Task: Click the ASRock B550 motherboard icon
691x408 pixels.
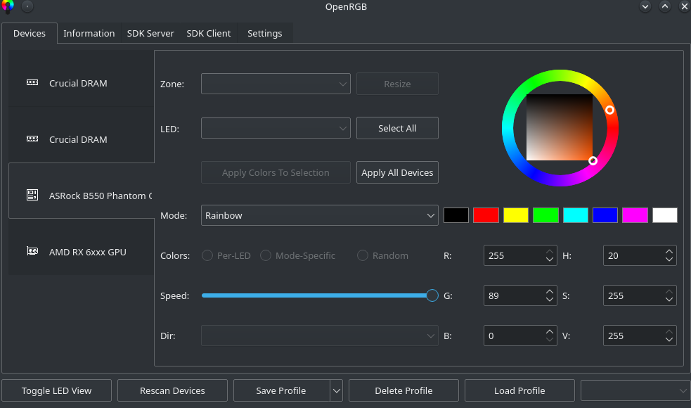Action: tap(32, 195)
